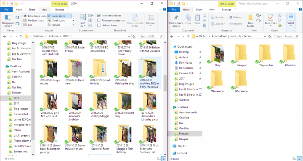Screen dimensions: 303x161
Task: Enable Hidden items checkbox
Action: click(x=99, y=25)
